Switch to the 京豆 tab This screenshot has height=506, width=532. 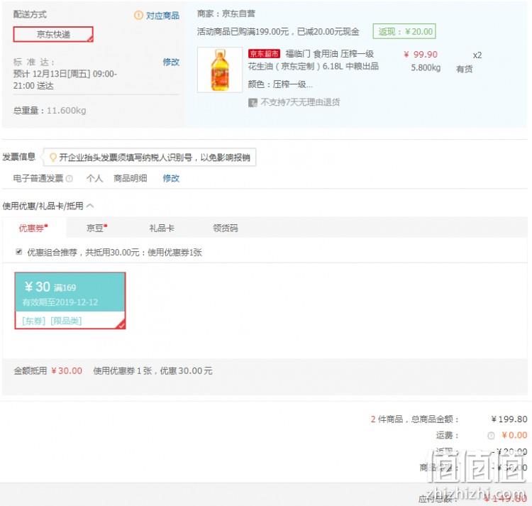coord(96,228)
